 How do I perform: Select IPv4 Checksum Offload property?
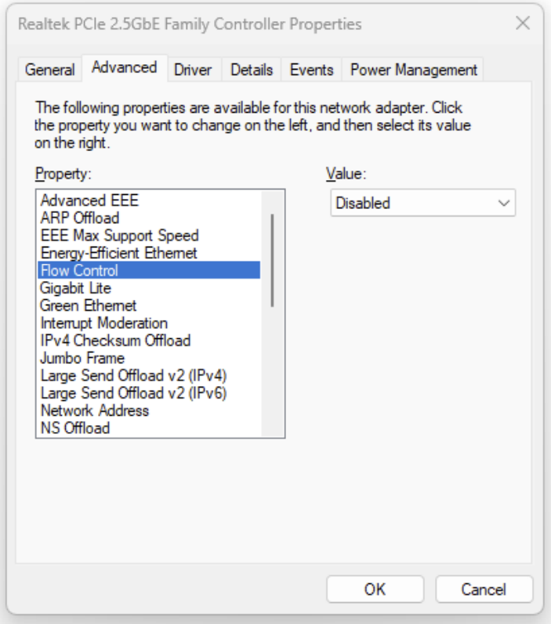tap(149, 341)
